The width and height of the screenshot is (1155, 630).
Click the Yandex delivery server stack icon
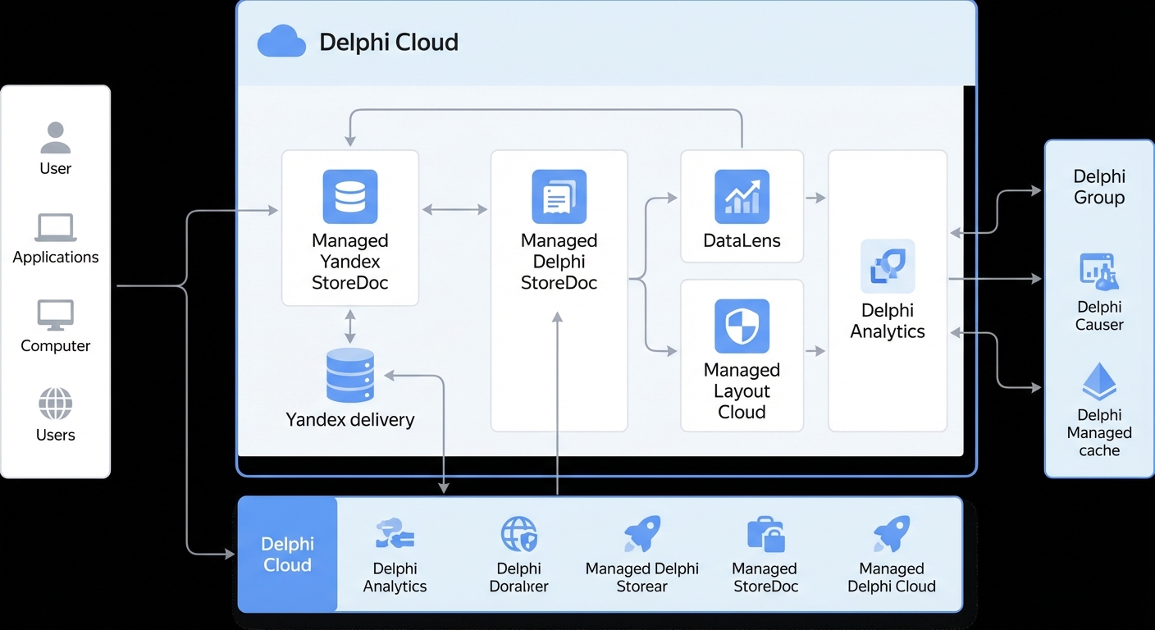[x=350, y=375]
